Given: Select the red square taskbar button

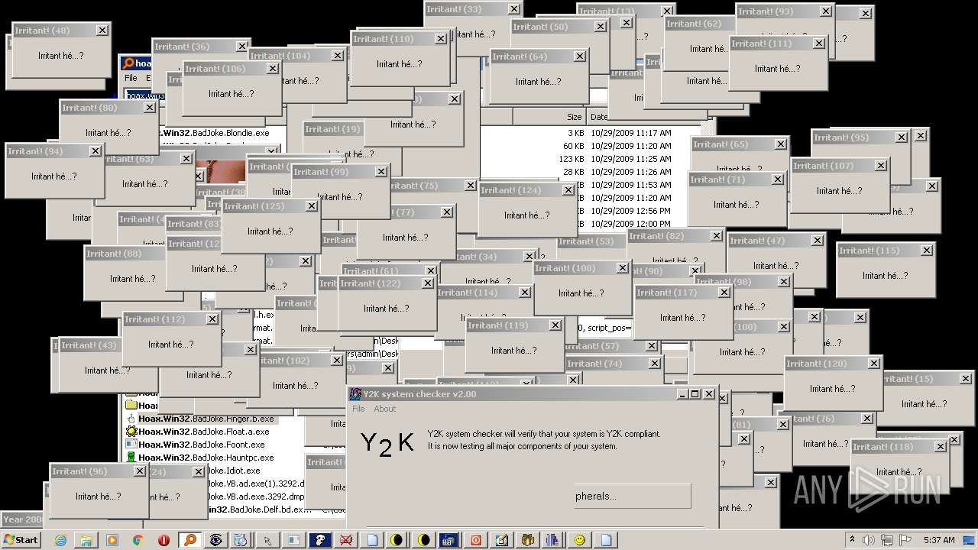Looking at the screenshot, I should click(474, 539).
